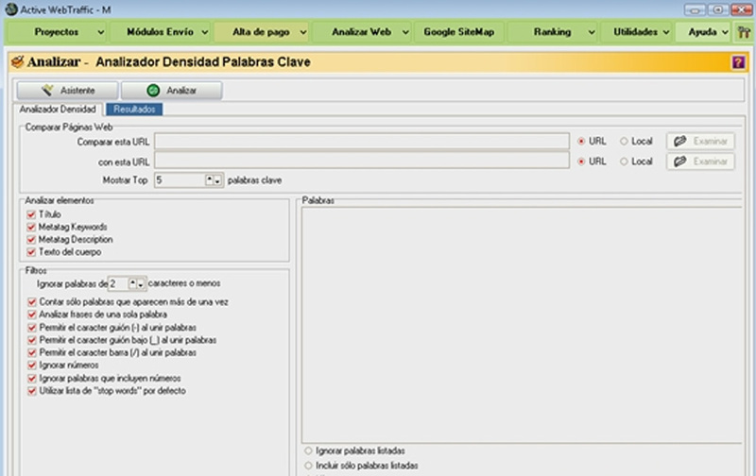Expand the Módulos Envío menu
This screenshot has height=476, width=756.
pos(160,32)
